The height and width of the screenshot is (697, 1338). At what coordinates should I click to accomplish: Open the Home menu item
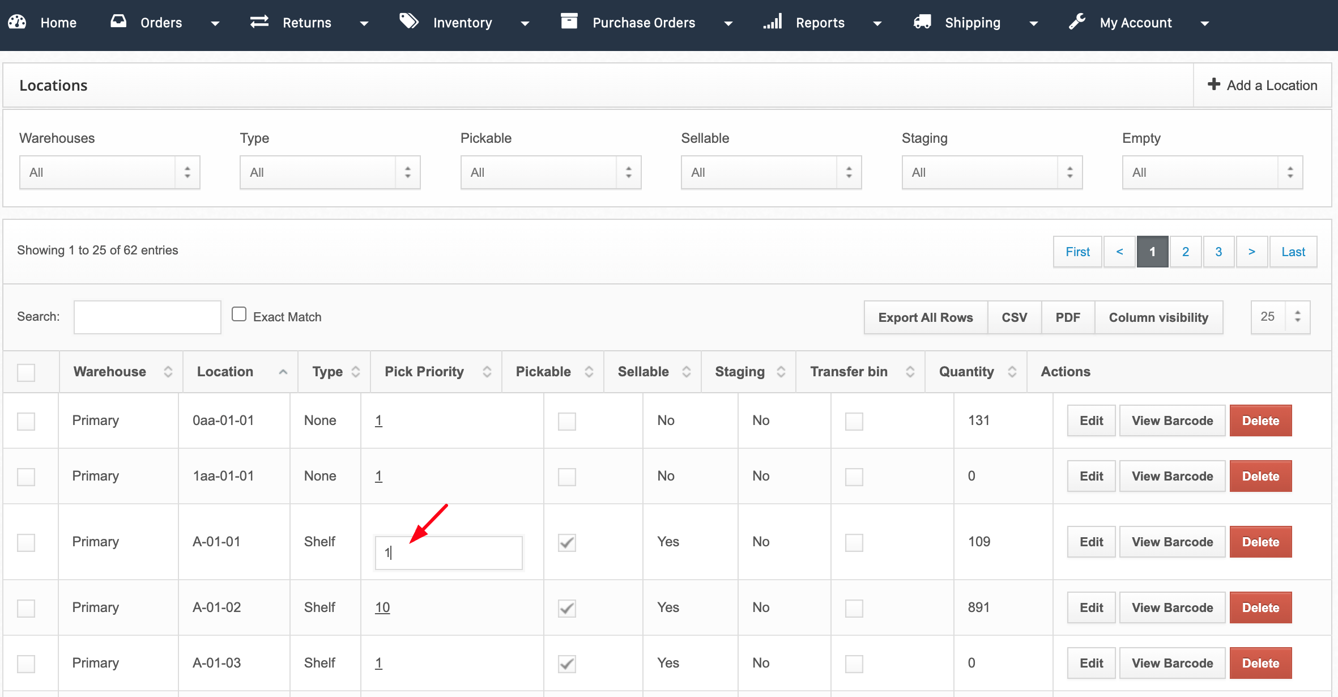pos(58,23)
